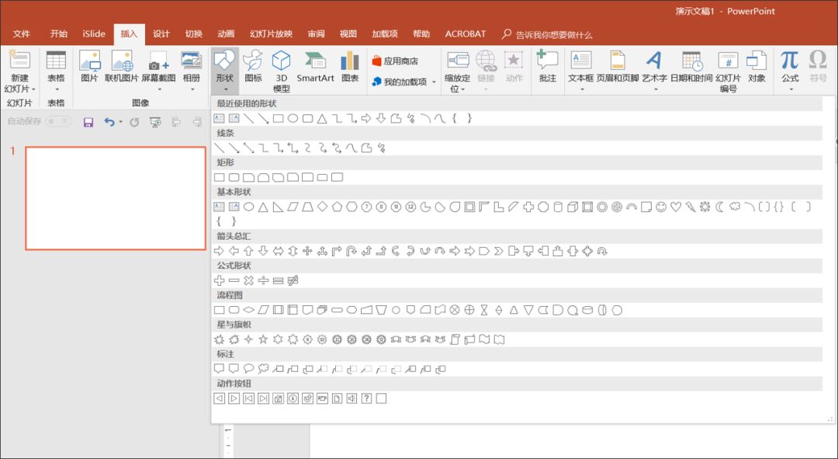Select slide 1 thumbnail
The image size is (838, 459).
point(115,198)
